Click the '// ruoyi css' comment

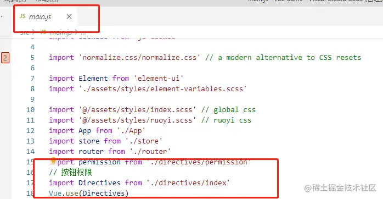227,120
